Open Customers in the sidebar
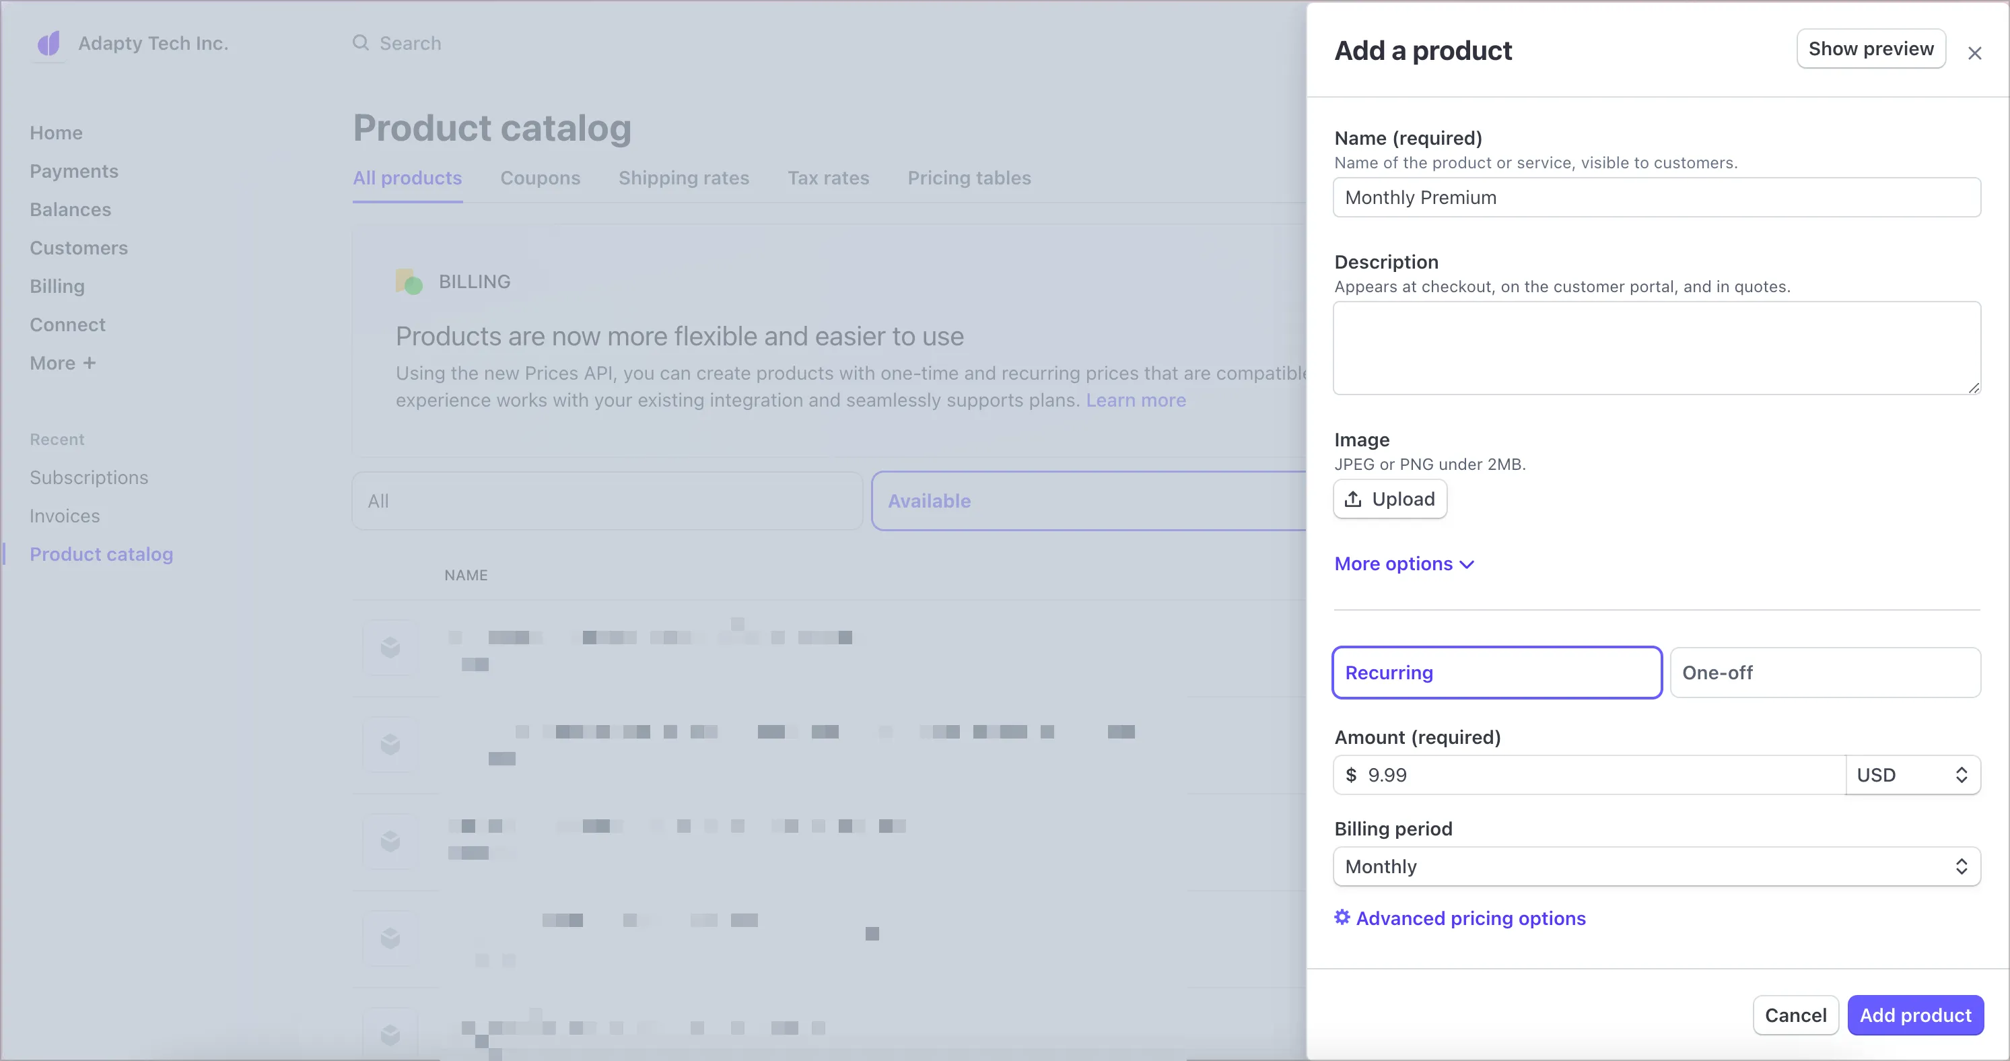 pyautogui.click(x=79, y=248)
